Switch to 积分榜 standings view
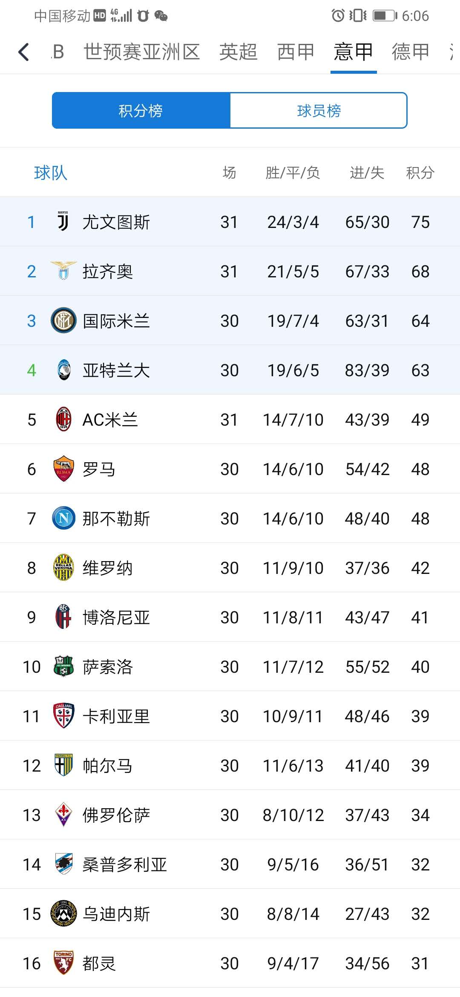The width and height of the screenshot is (460, 997). point(141,111)
